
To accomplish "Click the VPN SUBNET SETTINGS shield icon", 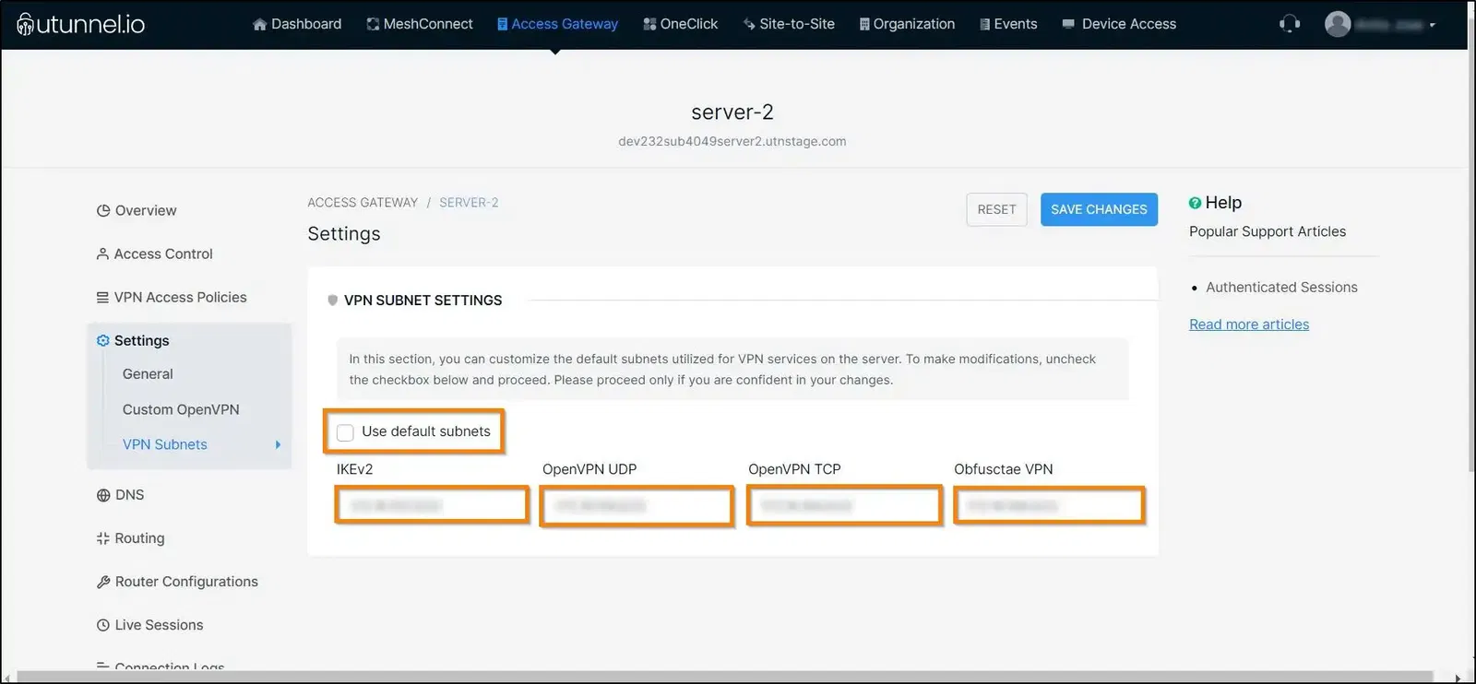I will (x=333, y=301).
